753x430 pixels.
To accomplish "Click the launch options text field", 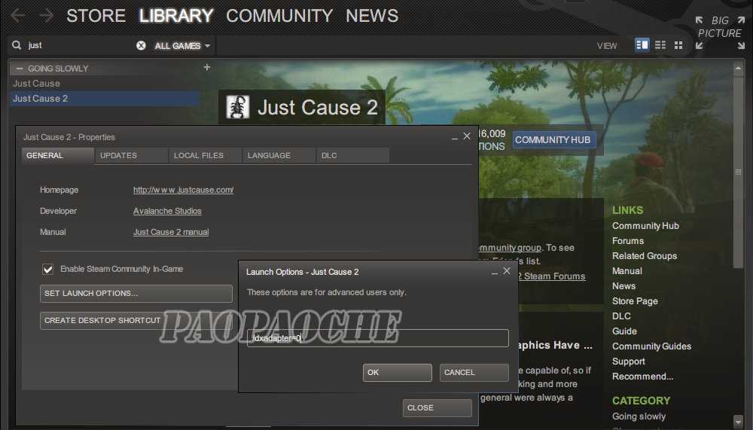I will click(378, 338).
